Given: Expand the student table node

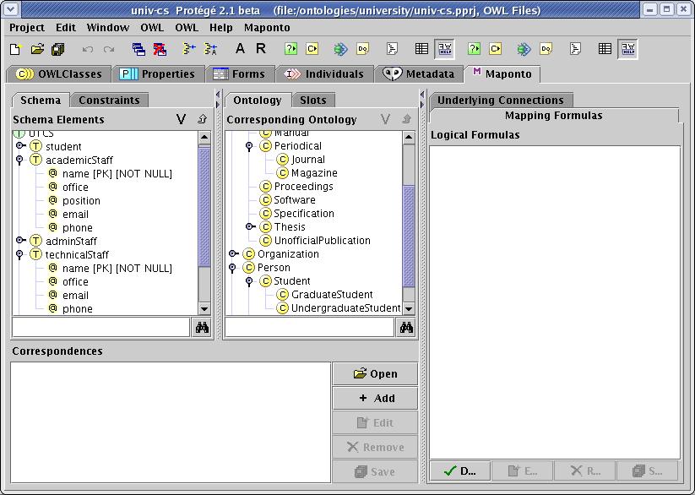Looking at the screenshot, I should [x=19, y=145].
